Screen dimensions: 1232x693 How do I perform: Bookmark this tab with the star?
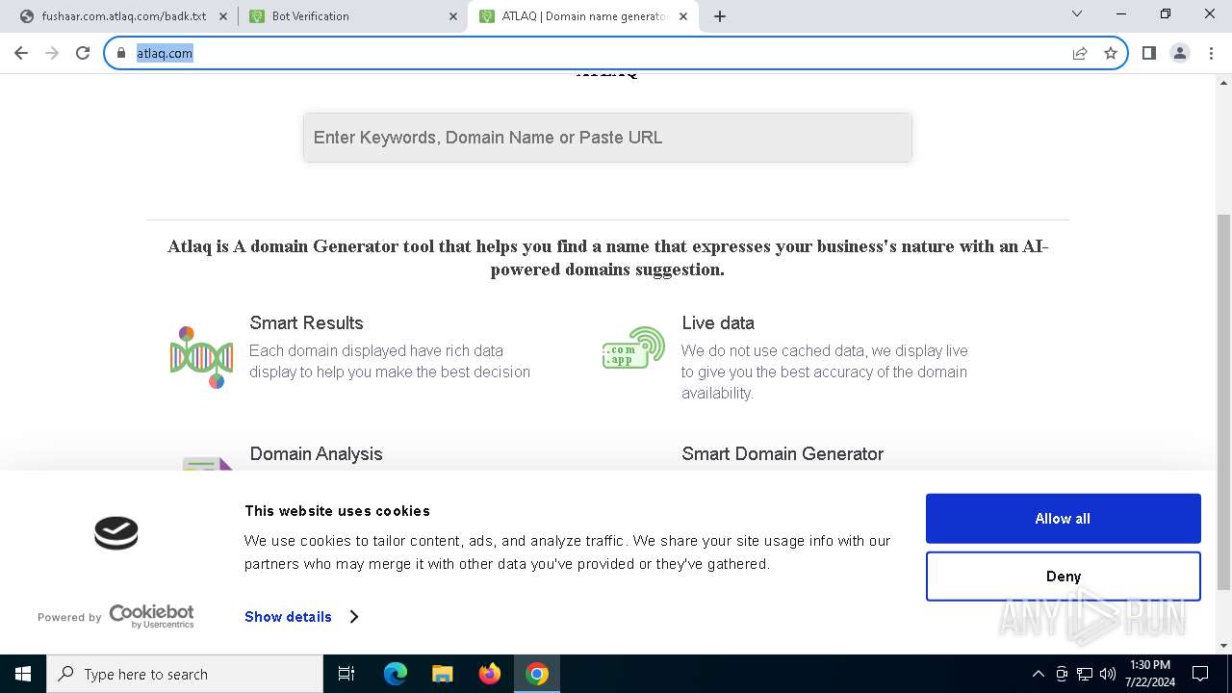1111,53
